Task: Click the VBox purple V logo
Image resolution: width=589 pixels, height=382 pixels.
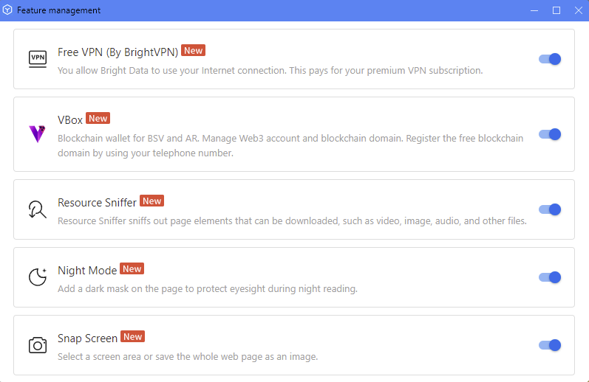Action: click(x=37, y=134)
